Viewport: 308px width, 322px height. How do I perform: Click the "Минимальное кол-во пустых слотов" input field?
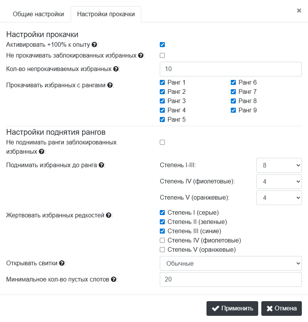[230, 280]
